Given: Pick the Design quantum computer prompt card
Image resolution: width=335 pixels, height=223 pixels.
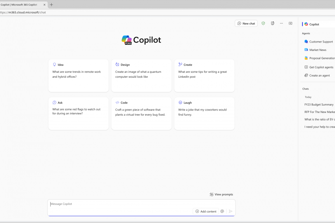Looking at the screenshot, I should (141, 75).
